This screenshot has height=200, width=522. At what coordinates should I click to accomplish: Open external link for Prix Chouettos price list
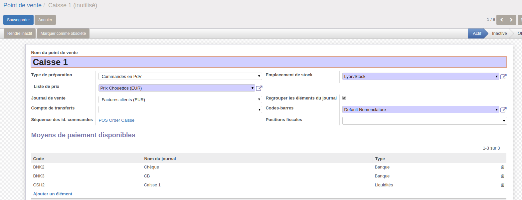coord(259,88)
